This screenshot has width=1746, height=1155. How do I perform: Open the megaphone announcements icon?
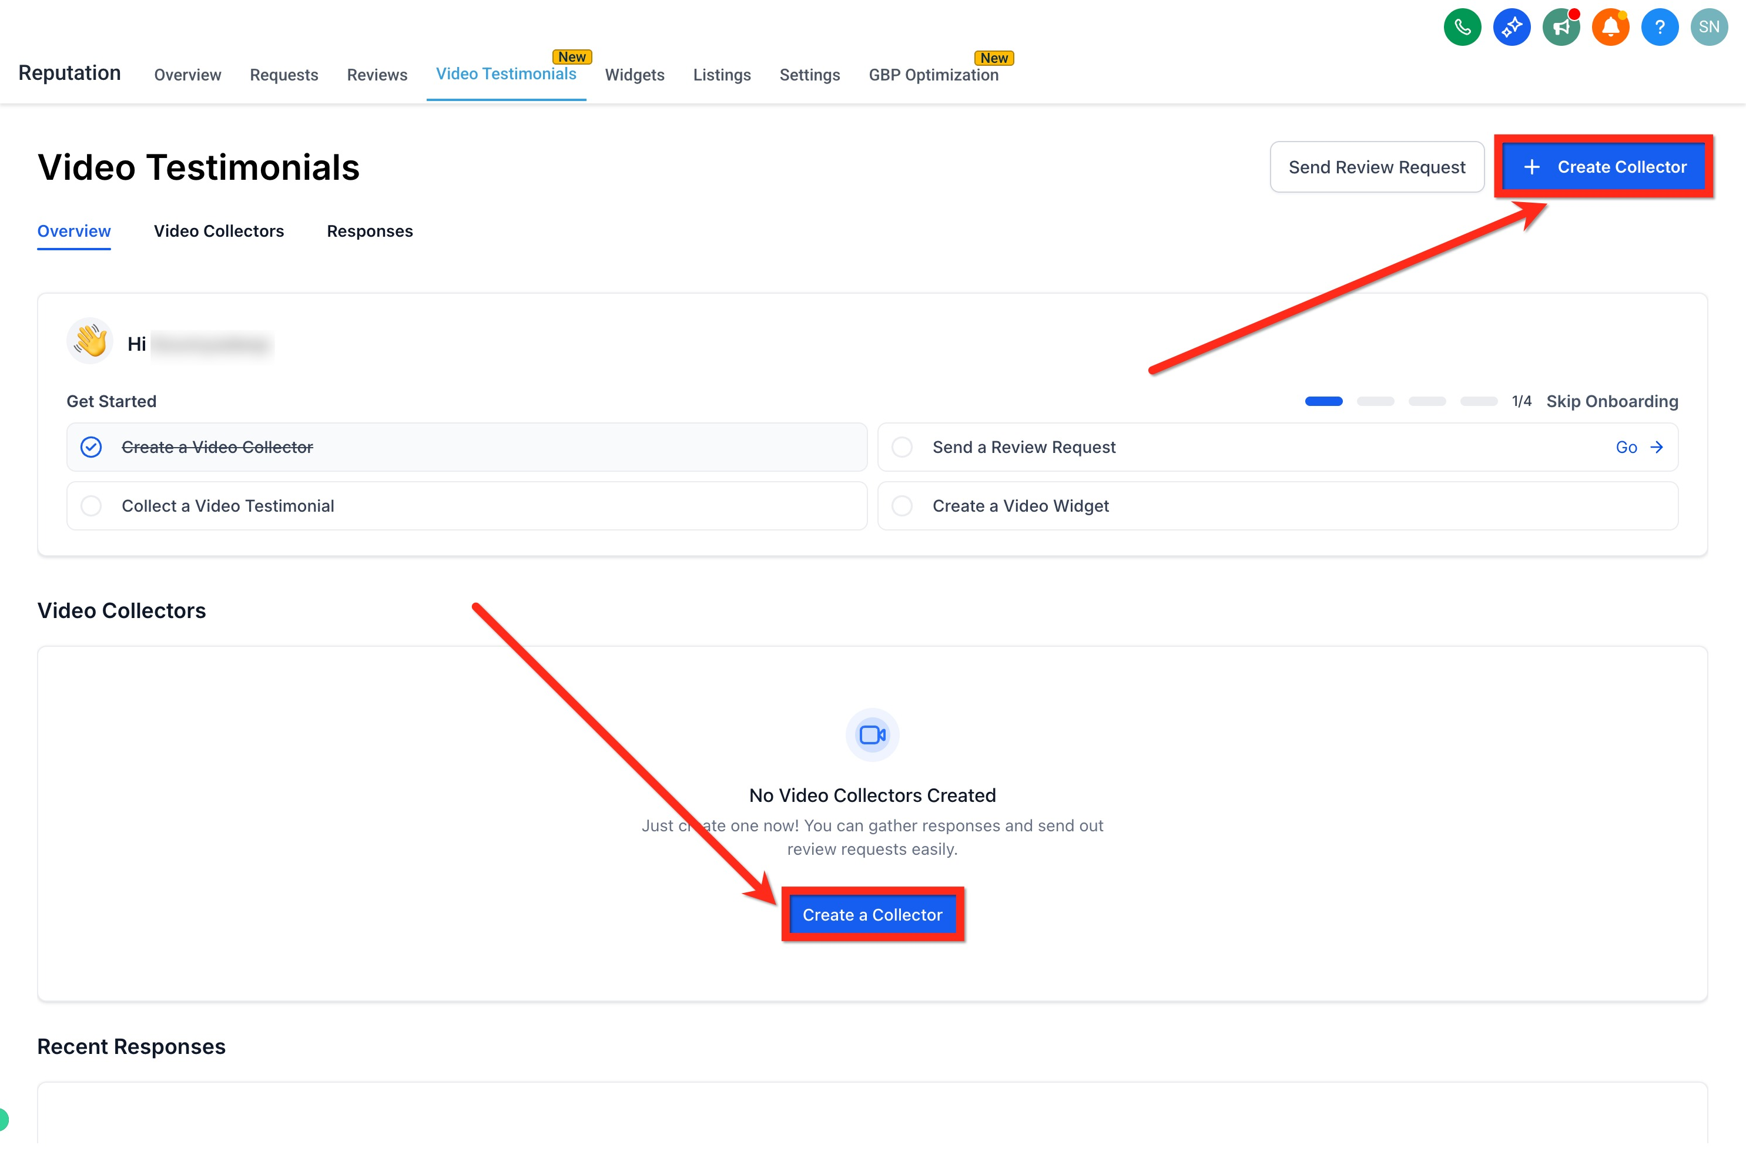(x=1560, y=27)
